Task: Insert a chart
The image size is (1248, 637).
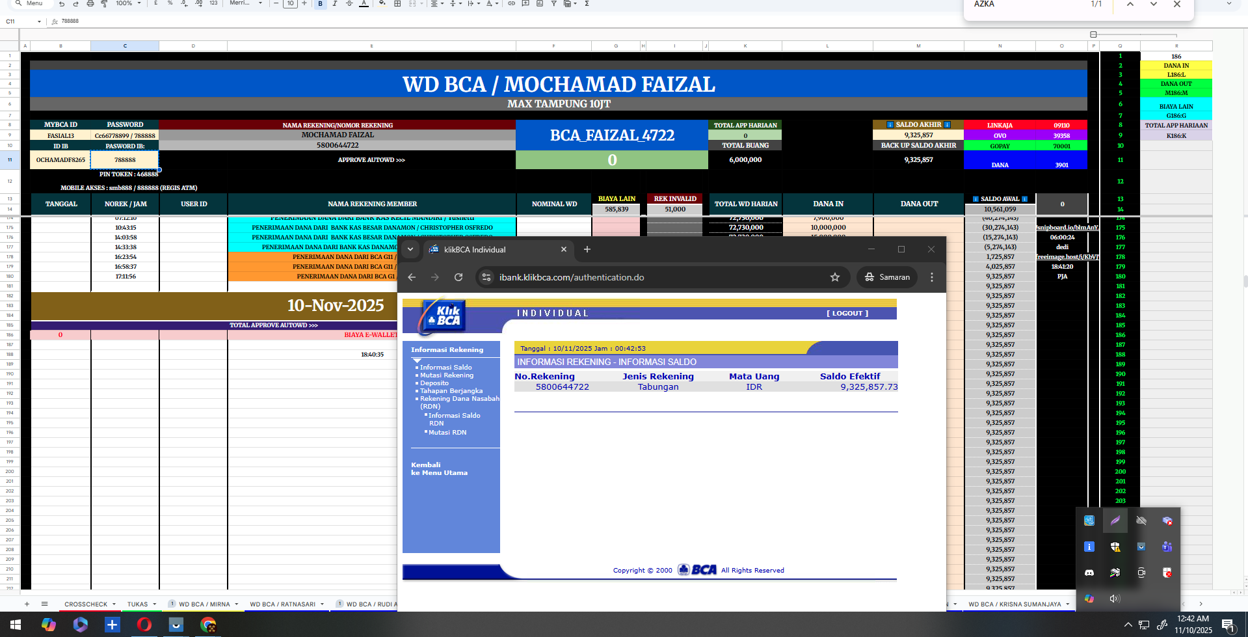Action: [x=540, y=4]
